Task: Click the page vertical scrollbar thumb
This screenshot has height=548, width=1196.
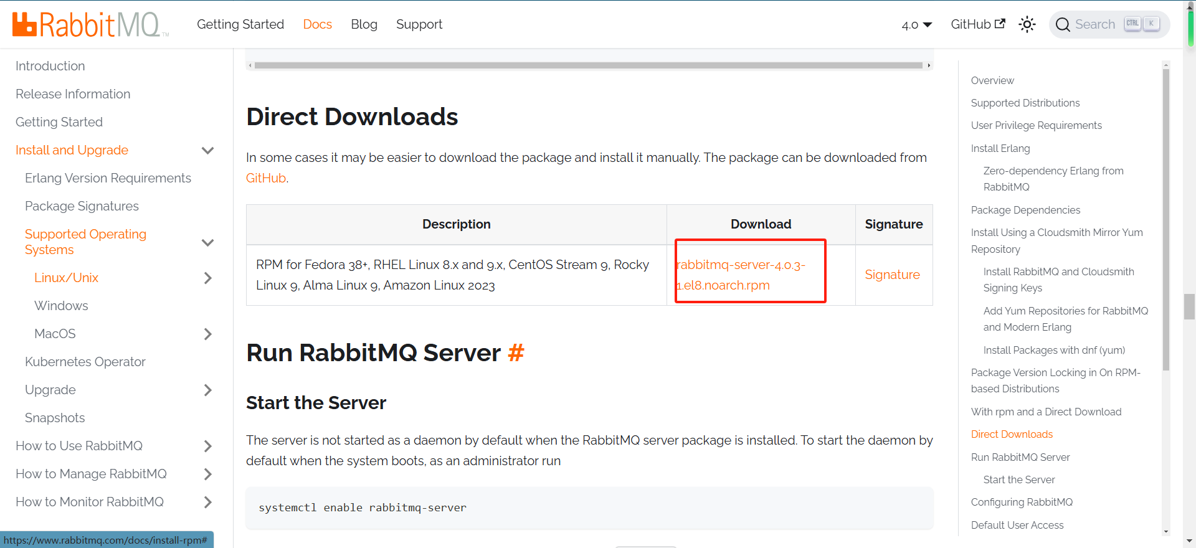Action: (x=1190, y=306)
